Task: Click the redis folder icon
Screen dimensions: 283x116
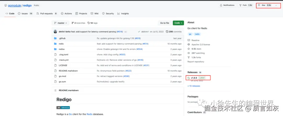Action: click(x=55, y=44)
